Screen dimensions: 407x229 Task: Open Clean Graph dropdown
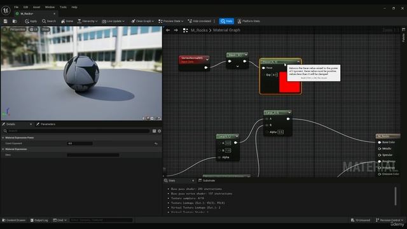click(142, 21)
